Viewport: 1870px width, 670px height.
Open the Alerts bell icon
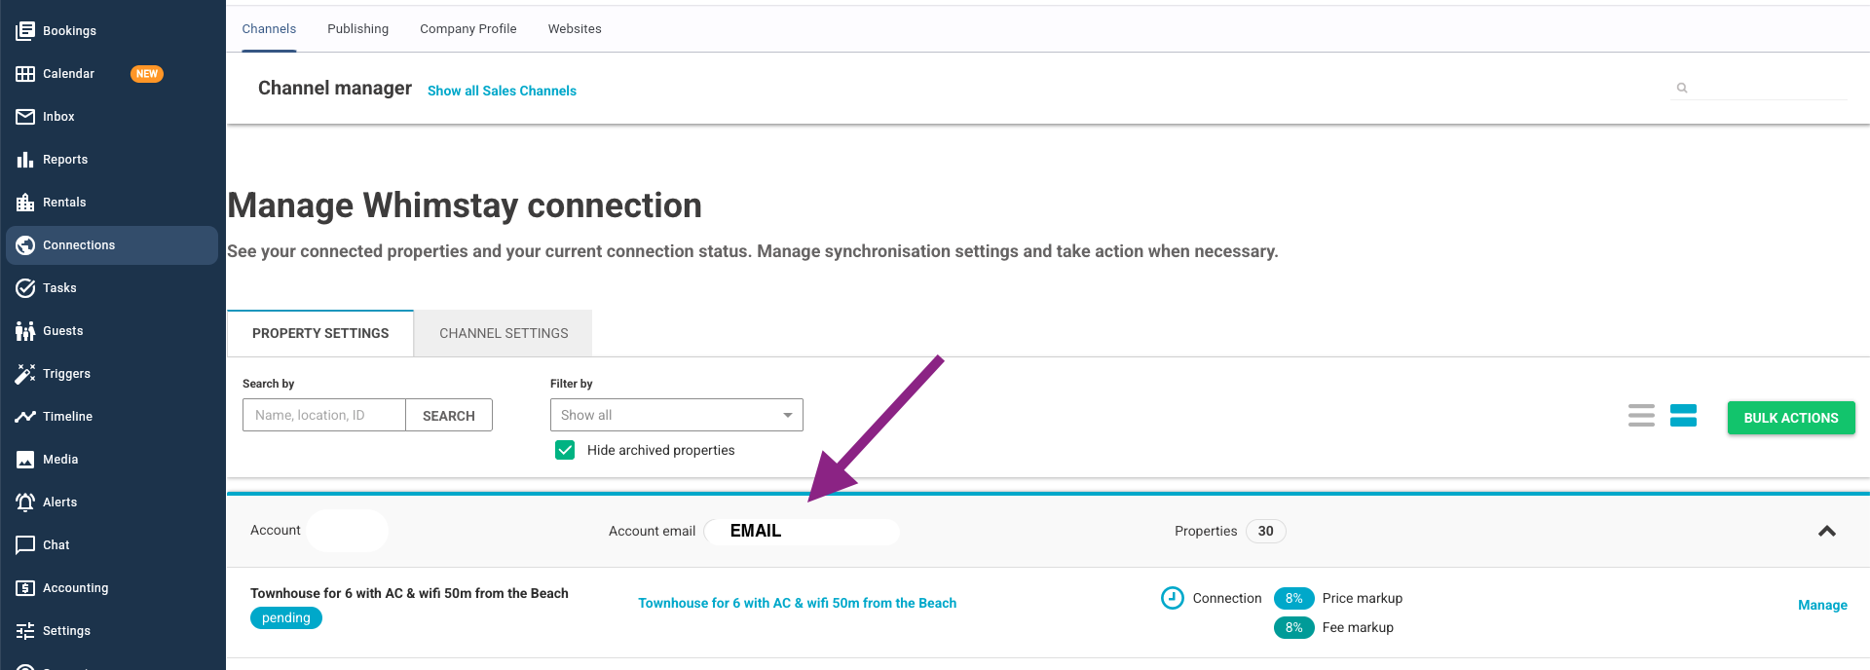(x=25, y=502)
